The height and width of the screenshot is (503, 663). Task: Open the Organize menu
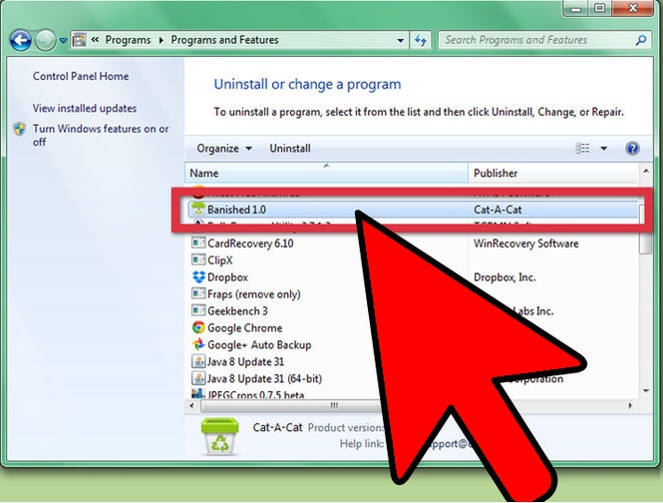click(x=224, y=149)
